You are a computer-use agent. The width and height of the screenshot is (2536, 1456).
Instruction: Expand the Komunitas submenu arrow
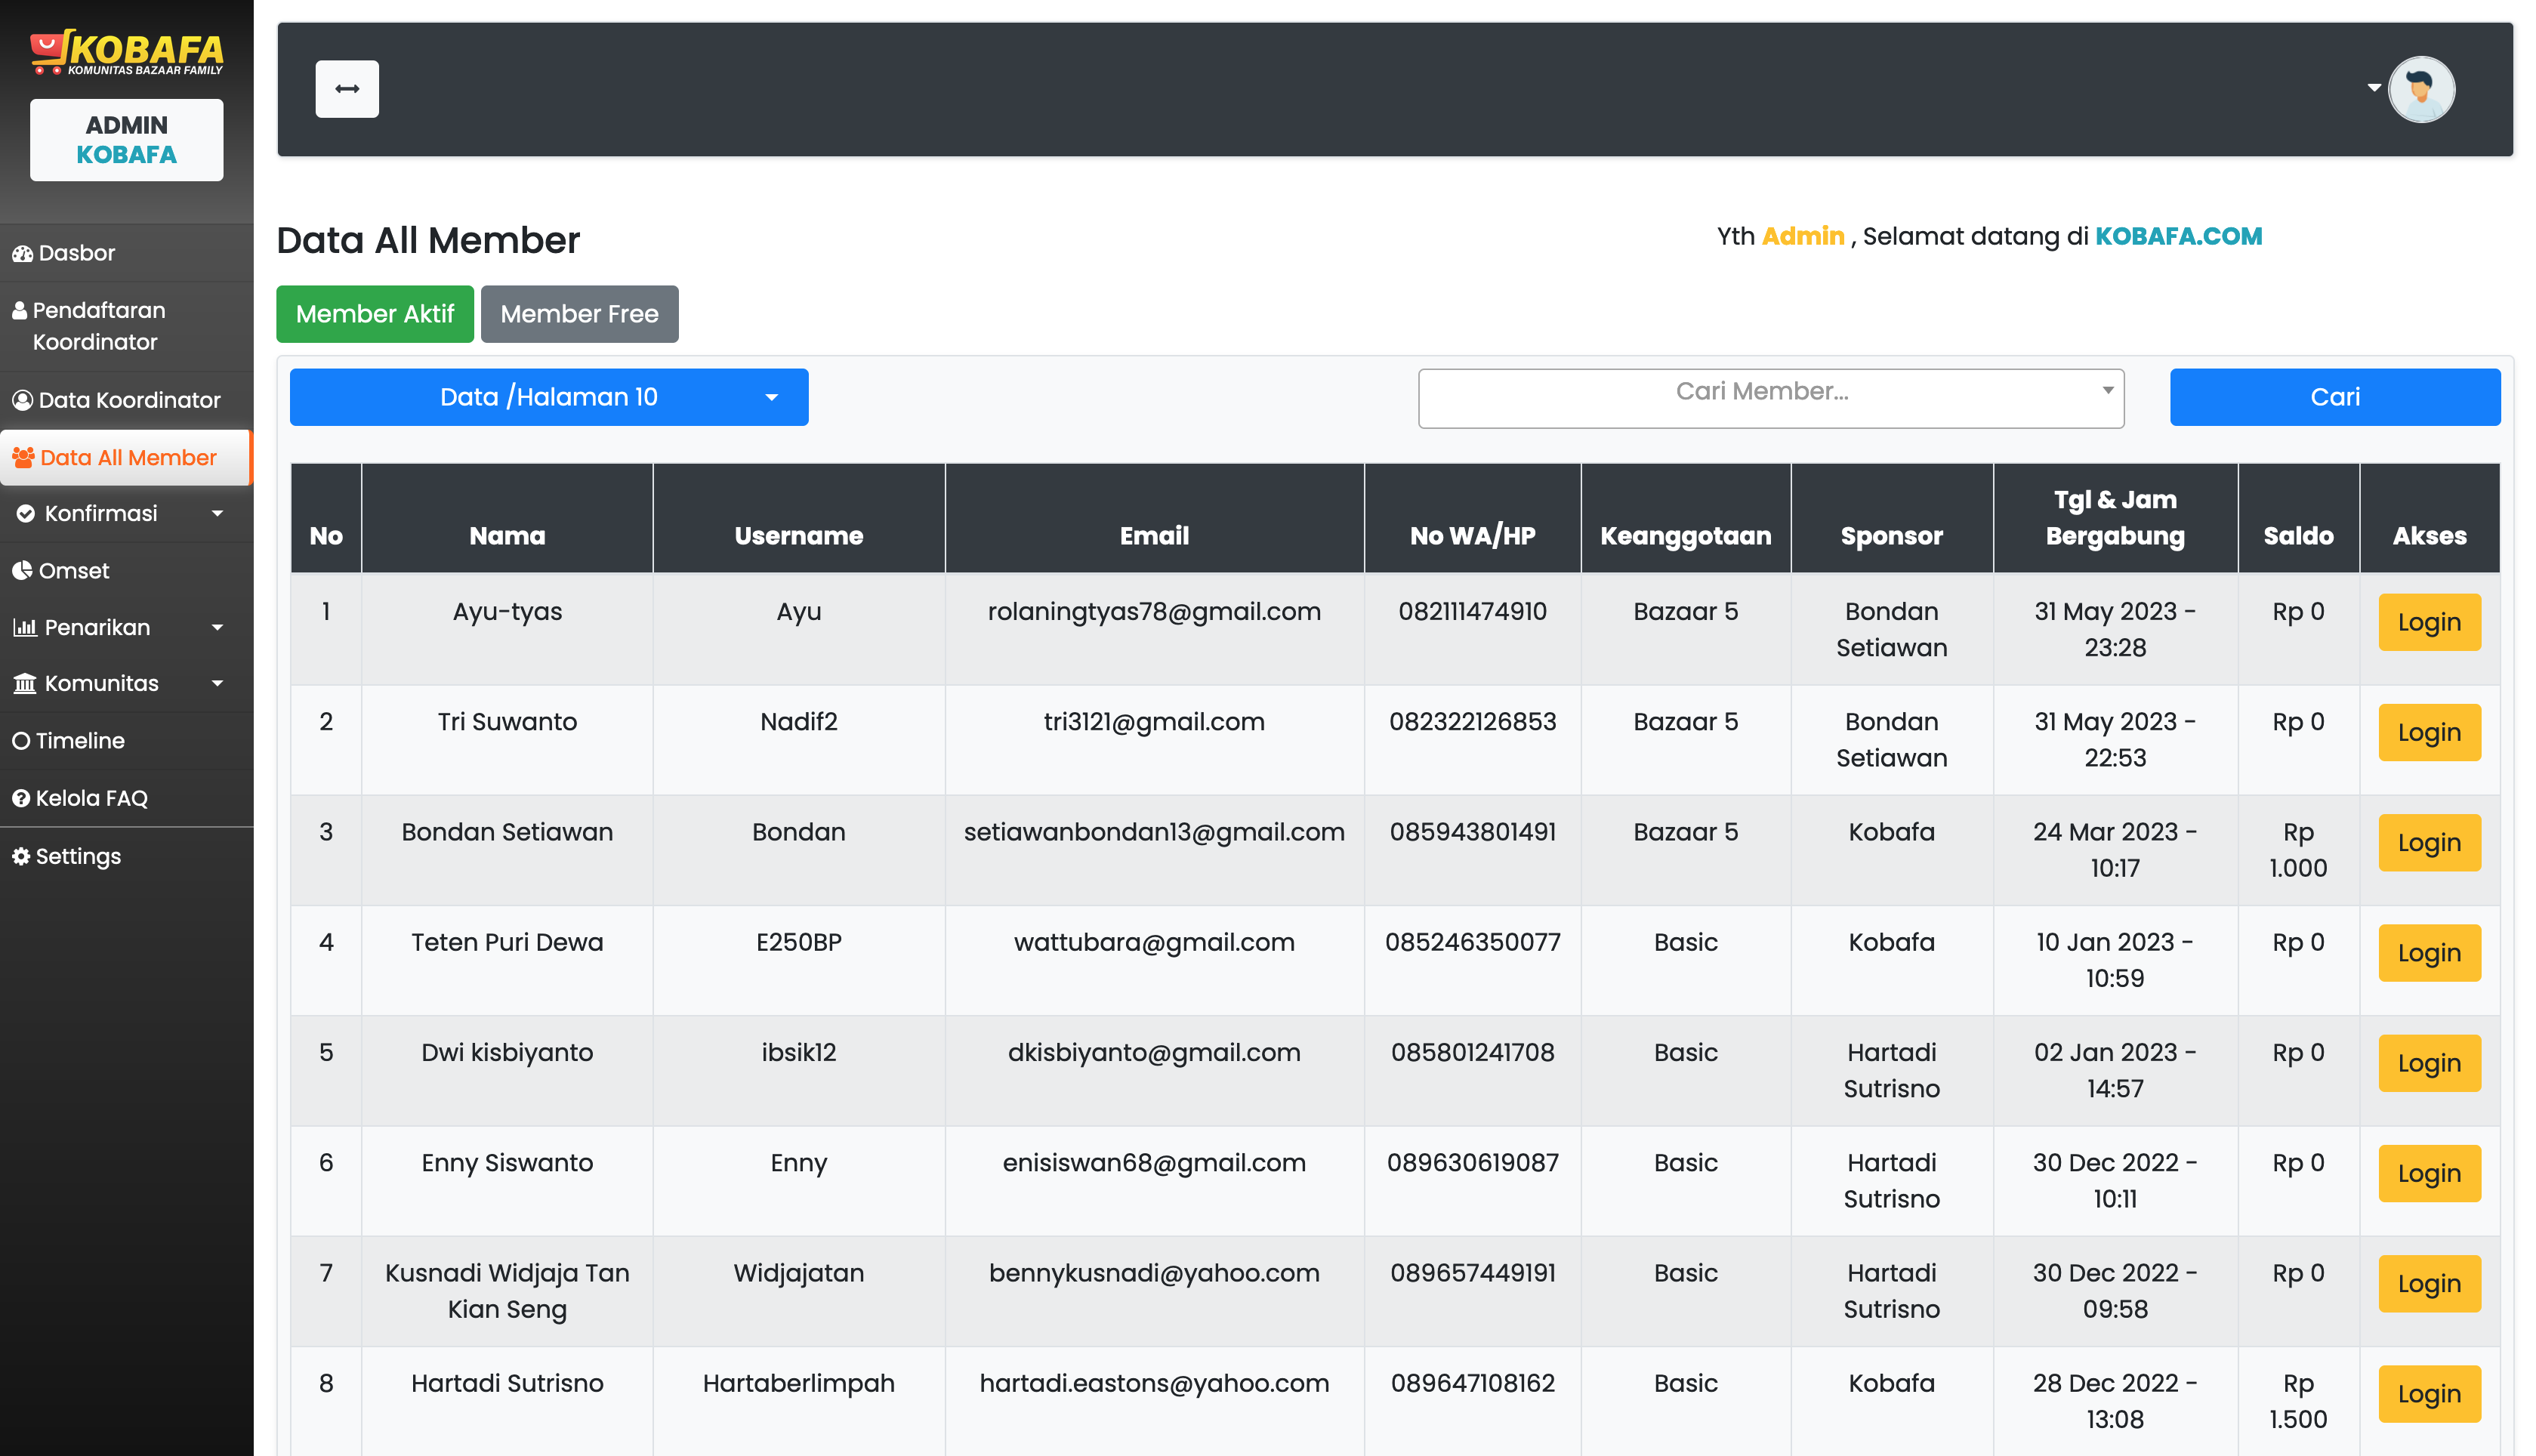pyautogui.click(x=217, y=684)
